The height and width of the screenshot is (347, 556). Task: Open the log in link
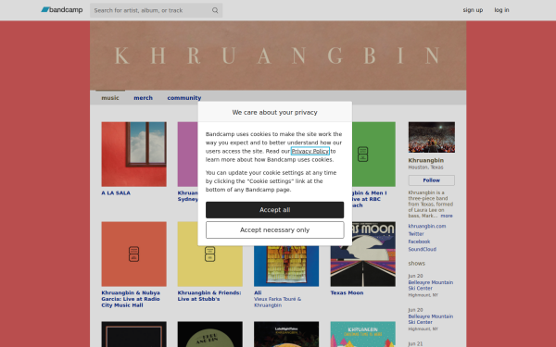pos(501,10)
